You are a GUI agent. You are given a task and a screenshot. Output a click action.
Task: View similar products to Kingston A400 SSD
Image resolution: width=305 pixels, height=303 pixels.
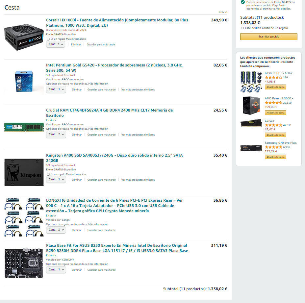pyautogui.click(x=138, y=180)
